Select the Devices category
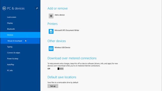This screenshot has width=162, height=91. (20, 35)
